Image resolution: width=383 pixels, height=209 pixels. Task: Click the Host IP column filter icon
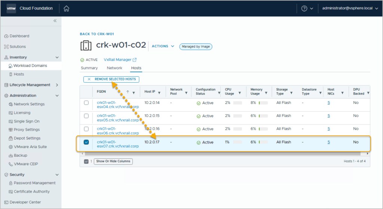[159, 92]
